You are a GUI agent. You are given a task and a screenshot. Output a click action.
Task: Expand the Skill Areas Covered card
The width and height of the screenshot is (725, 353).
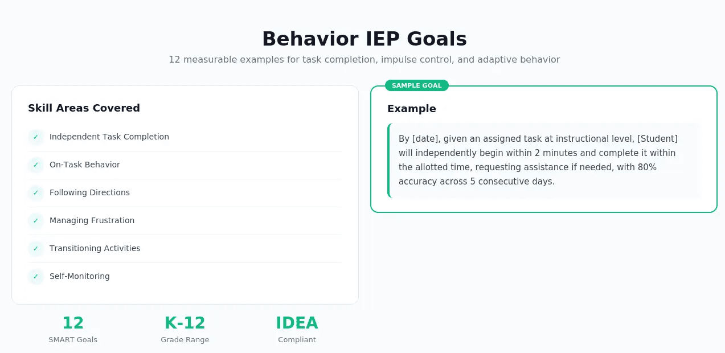pyautogui.click(x=185, y=194)
